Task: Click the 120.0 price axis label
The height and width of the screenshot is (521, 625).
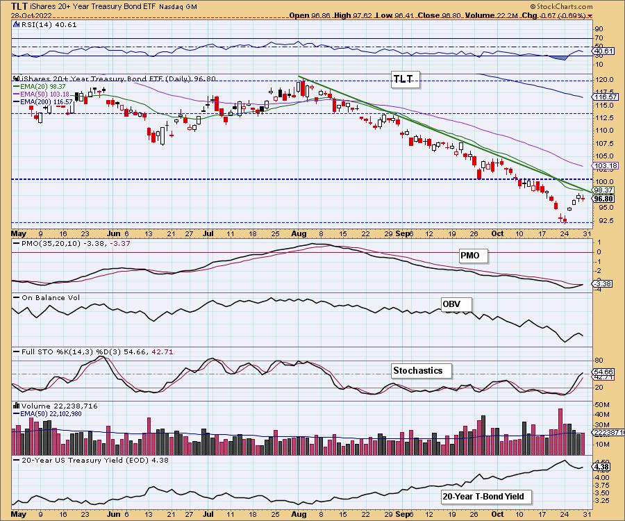Action: click(x=604, y=80)
